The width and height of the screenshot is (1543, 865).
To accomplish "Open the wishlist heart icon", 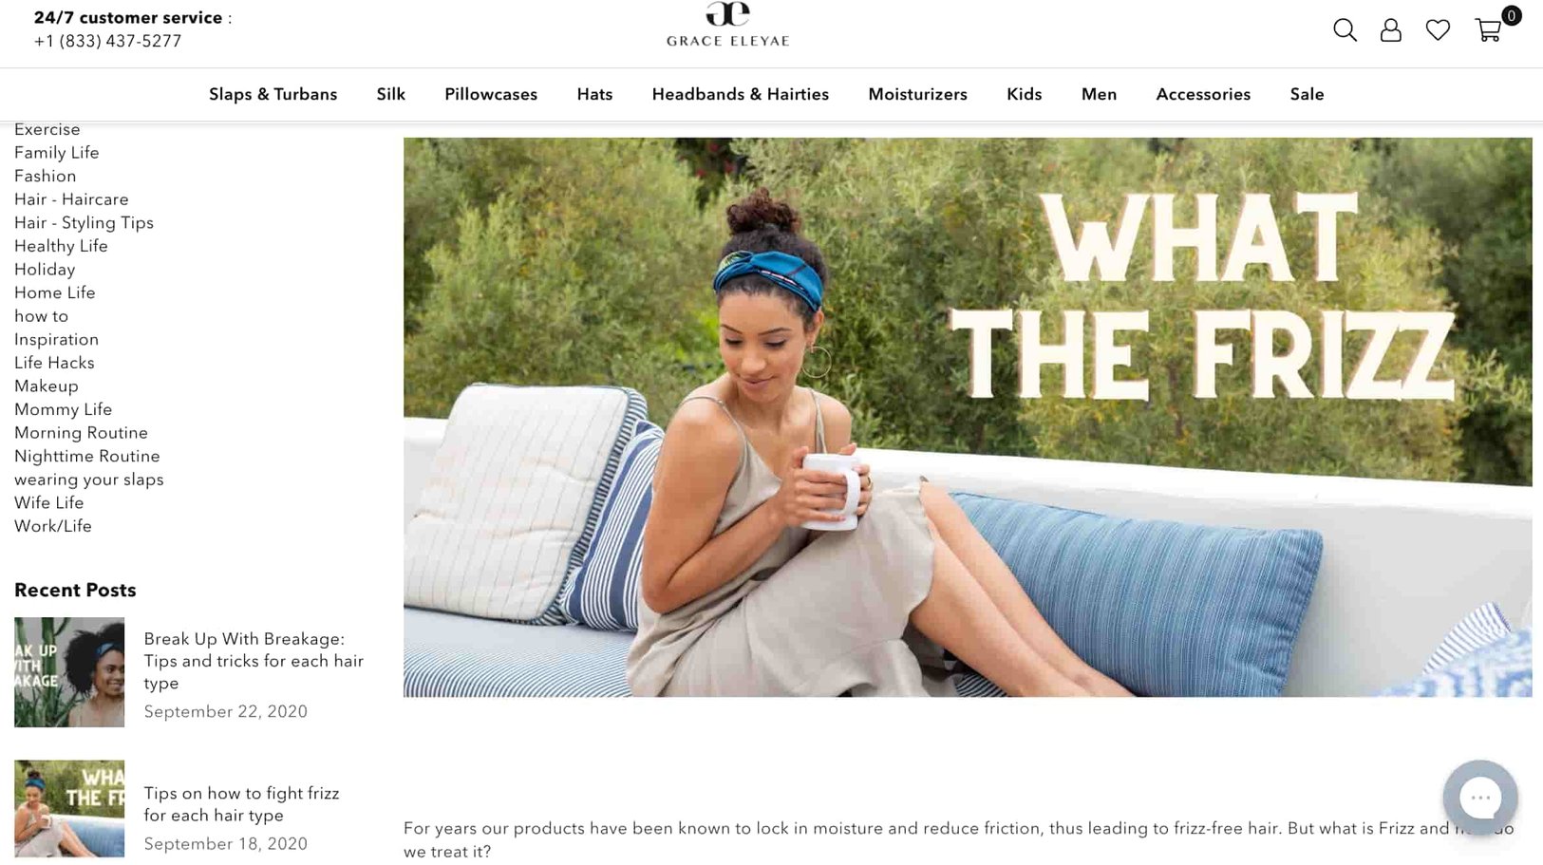I will click(1438, 29).
